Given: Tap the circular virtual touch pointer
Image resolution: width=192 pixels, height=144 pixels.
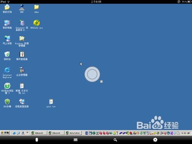Looking at the screenshot, I should (92, 74).
